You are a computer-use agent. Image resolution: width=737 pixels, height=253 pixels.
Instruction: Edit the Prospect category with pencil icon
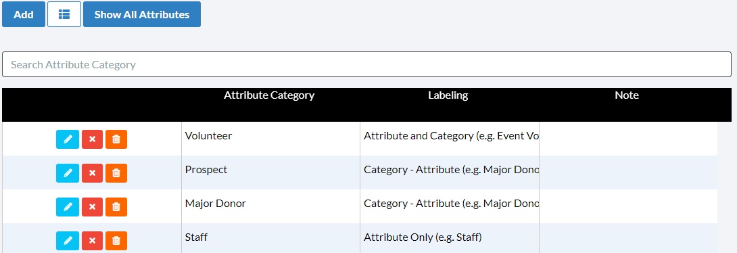click(x=68, y=173)
